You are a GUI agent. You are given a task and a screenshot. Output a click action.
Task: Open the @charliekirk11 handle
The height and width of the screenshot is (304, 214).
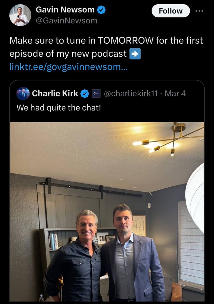pos(131,94)
